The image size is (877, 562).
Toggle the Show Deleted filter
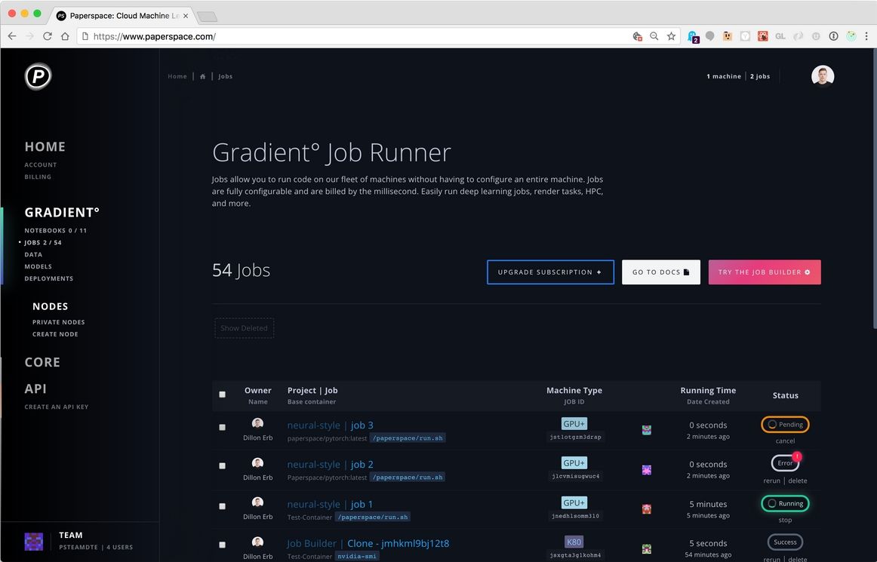pyautogui.click(x=244, y=328)
